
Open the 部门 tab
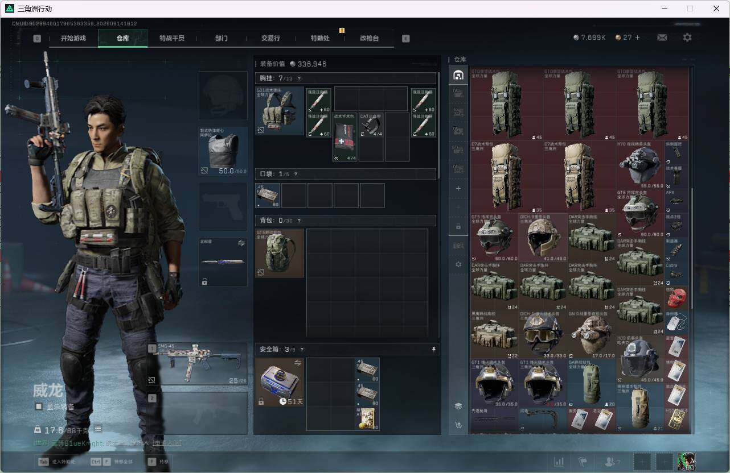(222, 38)
